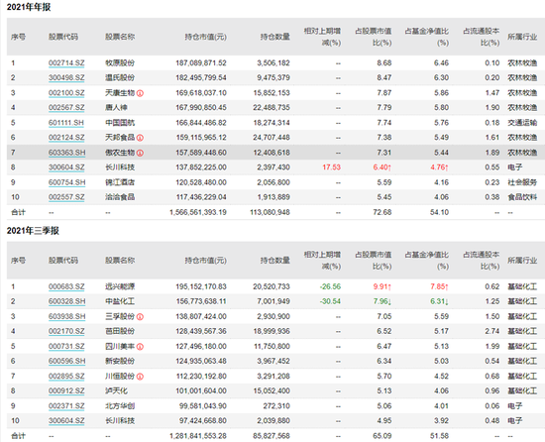Select stock name 北方华创
Screen dimensions: 545x442
coord(120,406)
